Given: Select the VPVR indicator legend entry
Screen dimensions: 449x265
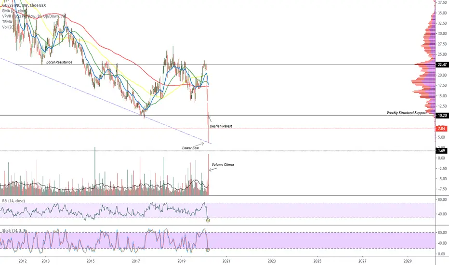Looking at the screenshot, I should [x=34, y=16].
